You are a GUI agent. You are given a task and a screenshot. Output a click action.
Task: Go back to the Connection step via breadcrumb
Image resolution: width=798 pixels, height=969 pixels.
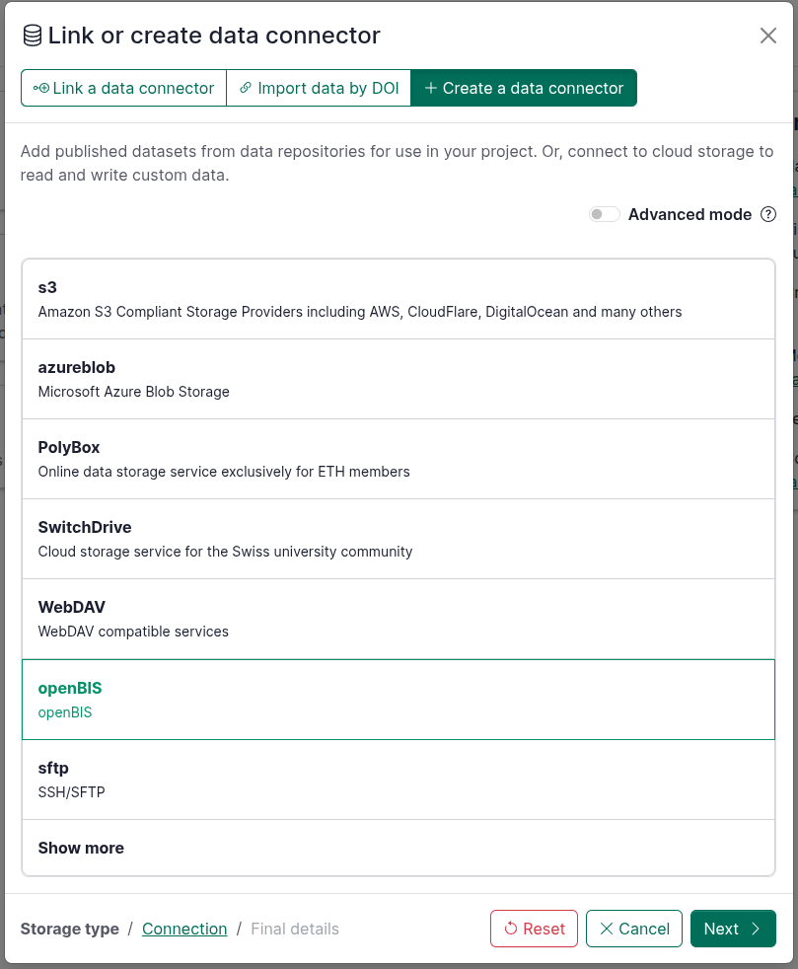[x=184, y=929]
